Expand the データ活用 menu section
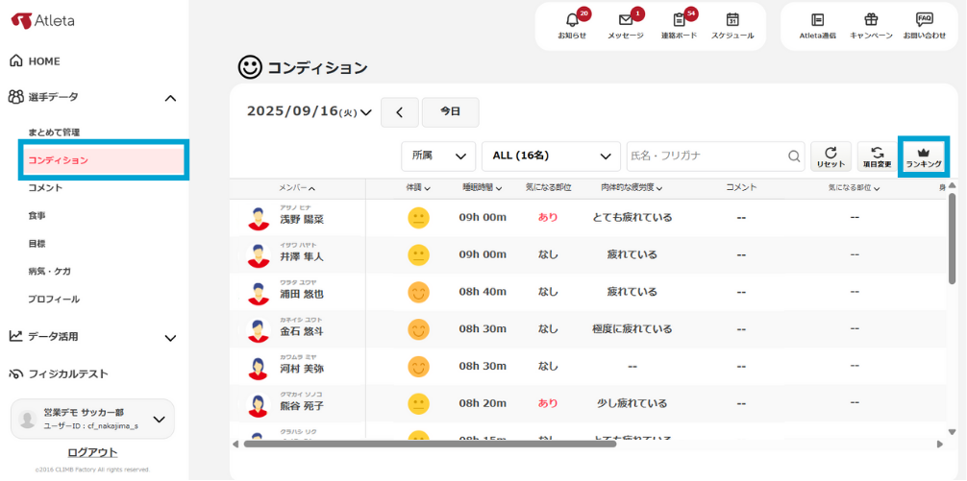 [170, 337]
